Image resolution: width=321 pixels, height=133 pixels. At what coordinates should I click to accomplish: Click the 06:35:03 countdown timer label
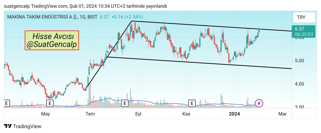tap(304, 35)
